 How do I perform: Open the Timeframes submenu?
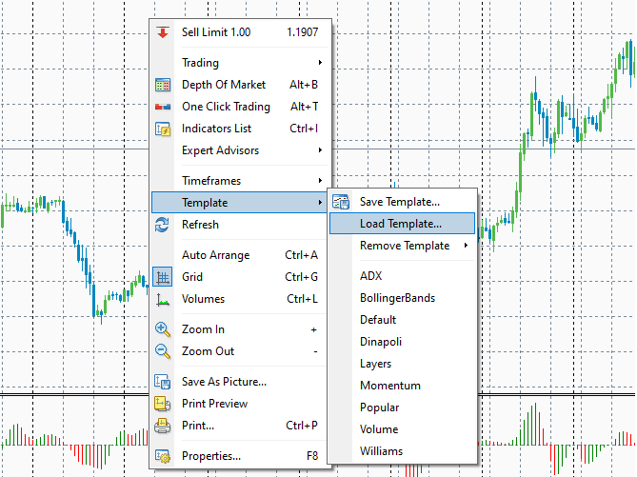[x=240, y=180]
